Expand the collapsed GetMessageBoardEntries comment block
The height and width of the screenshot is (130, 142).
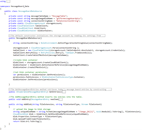click(60, 89)
